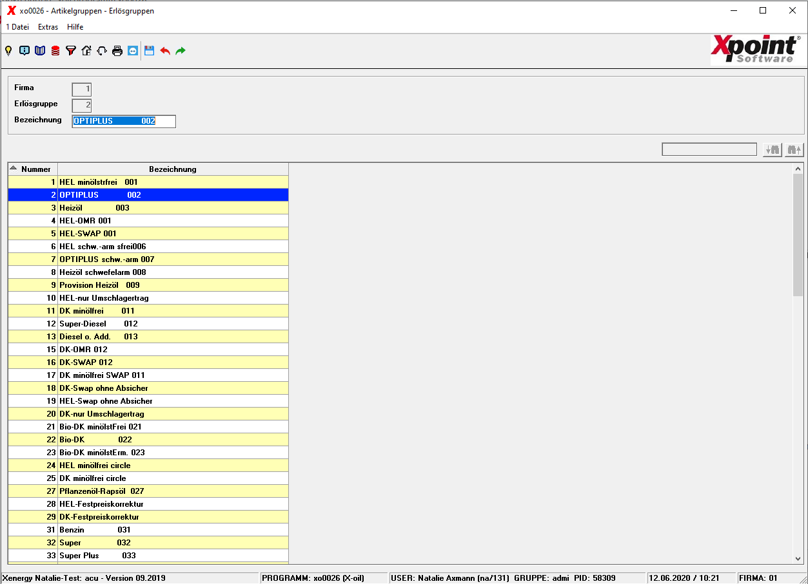Select row 'Bio-DK minölstErm. 023'
The height and width of the screenshot is (584, 808).
(148, 453)
